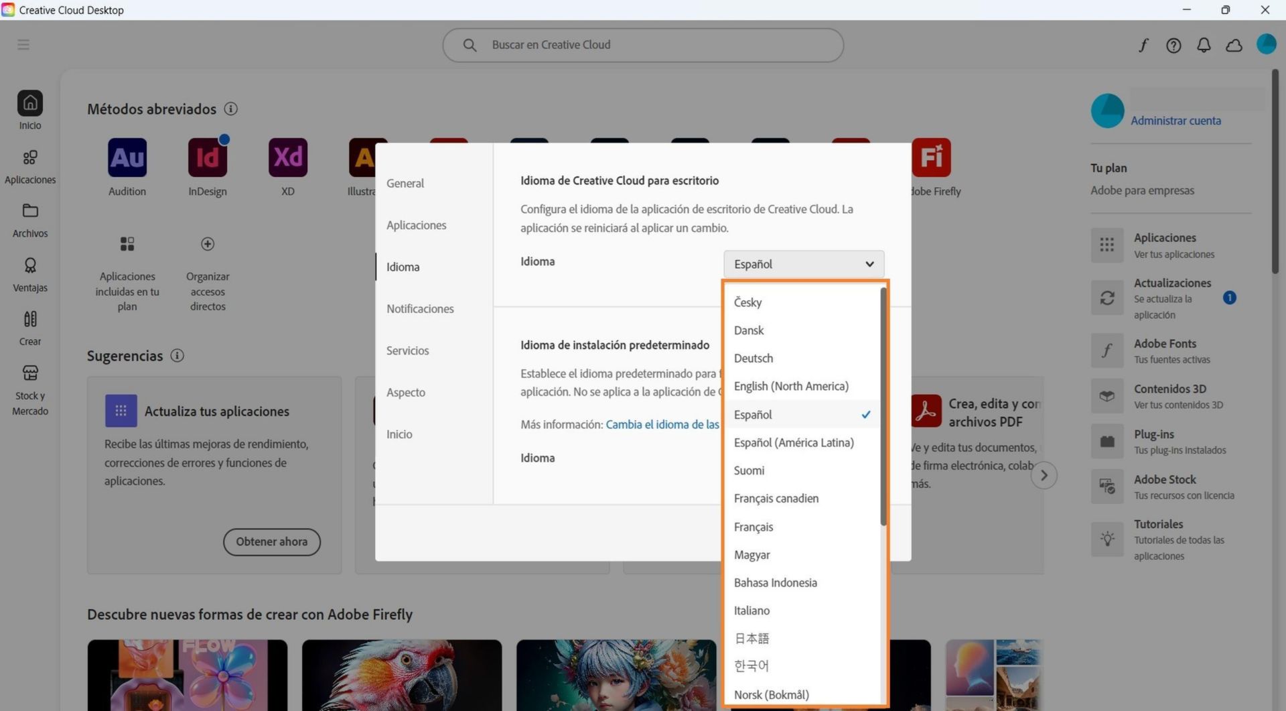Launch XD app icon

coord(288,157)
